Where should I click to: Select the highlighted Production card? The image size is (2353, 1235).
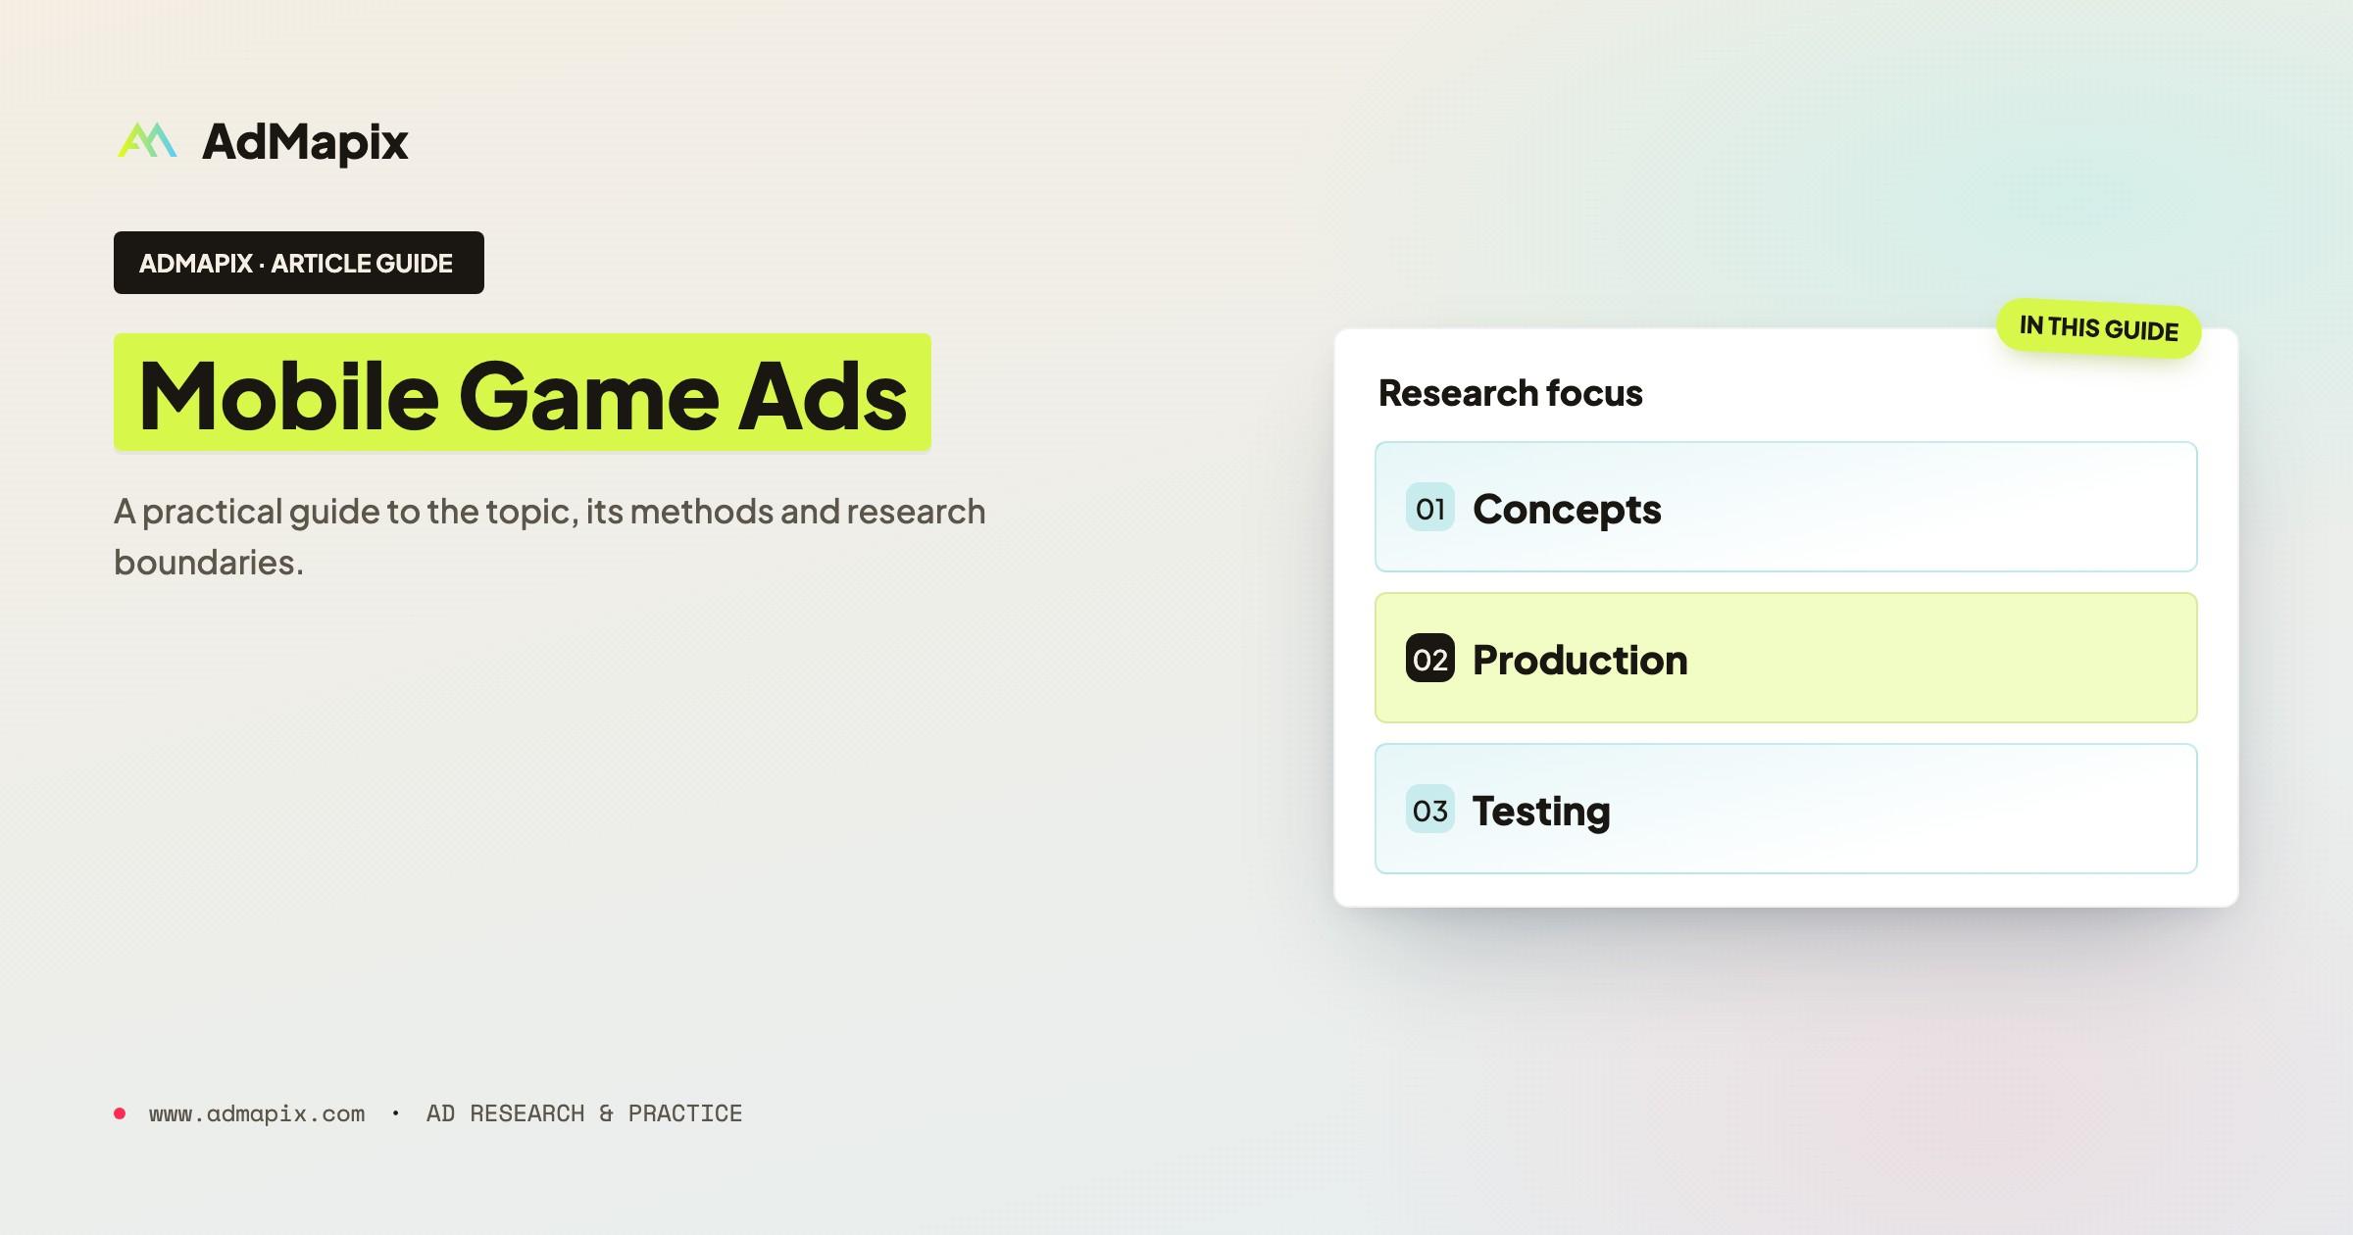pos(1786,658)
